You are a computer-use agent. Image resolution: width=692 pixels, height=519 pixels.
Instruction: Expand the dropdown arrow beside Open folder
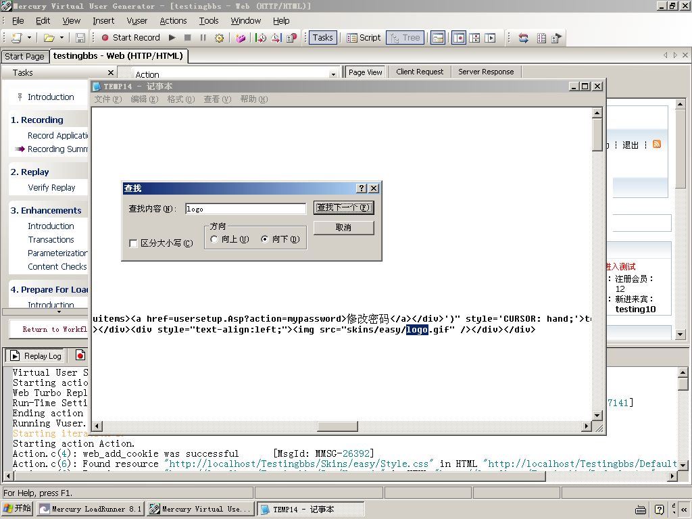61,38
